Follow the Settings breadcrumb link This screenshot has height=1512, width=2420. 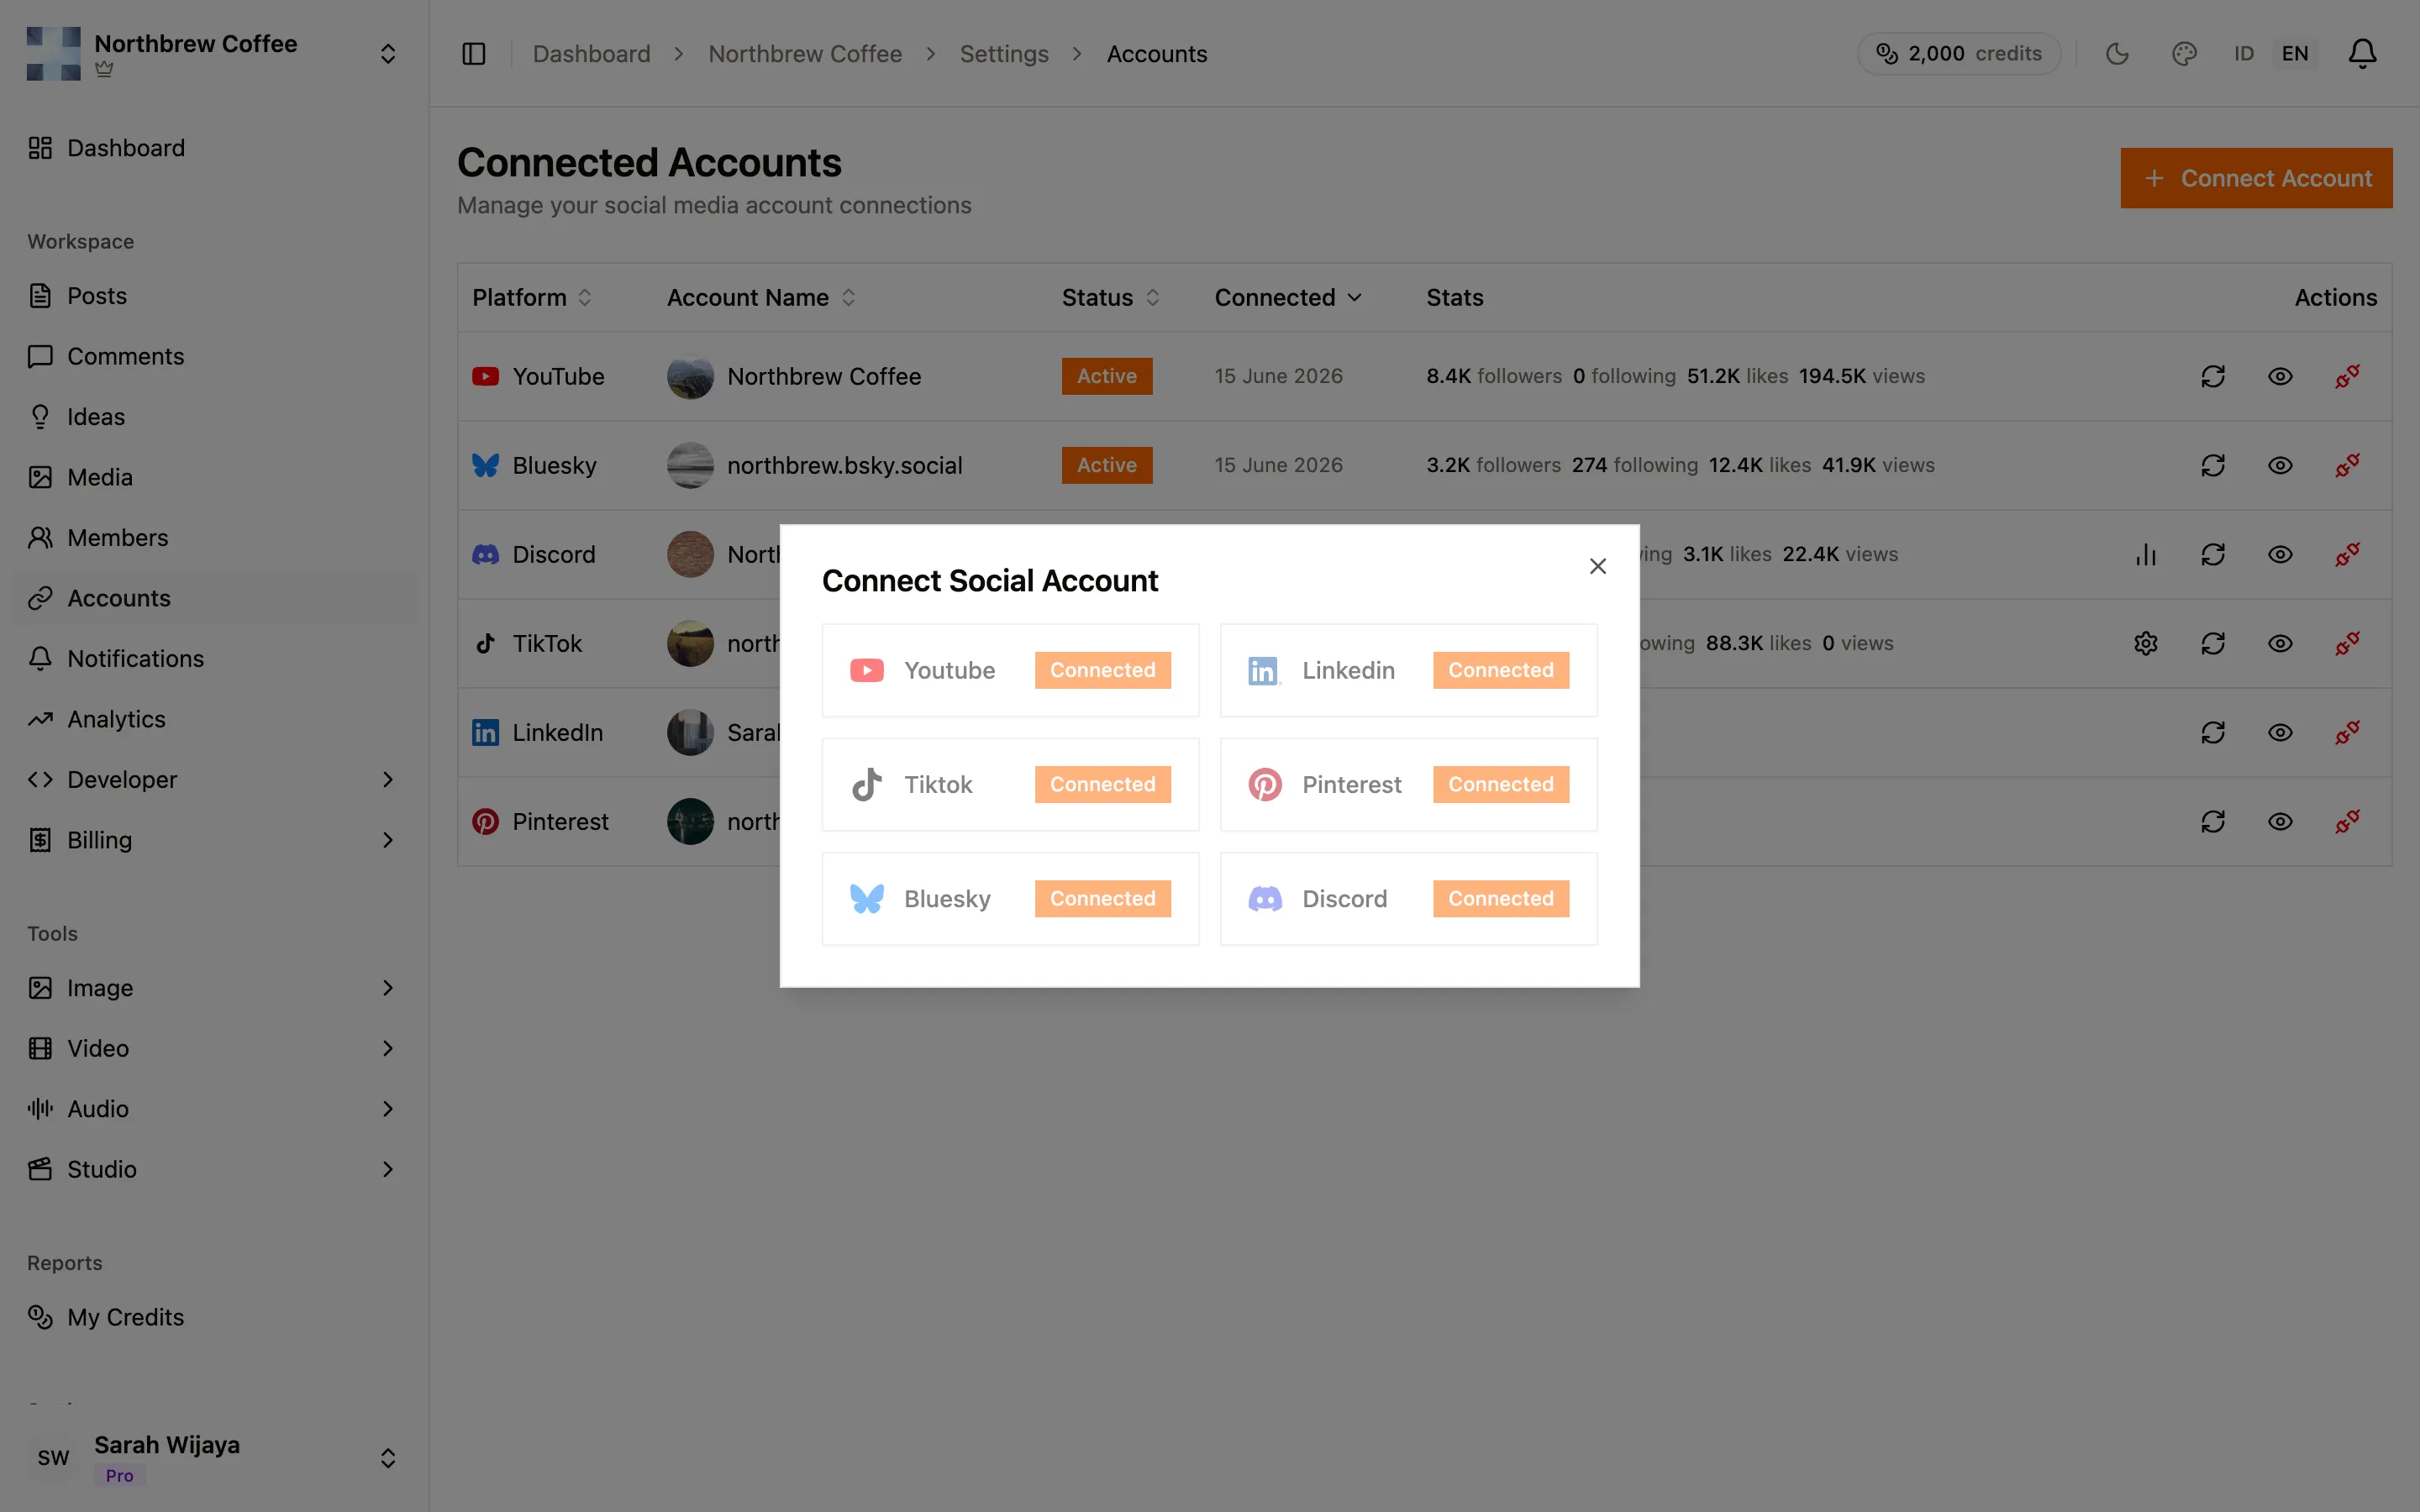(1004, 54)
